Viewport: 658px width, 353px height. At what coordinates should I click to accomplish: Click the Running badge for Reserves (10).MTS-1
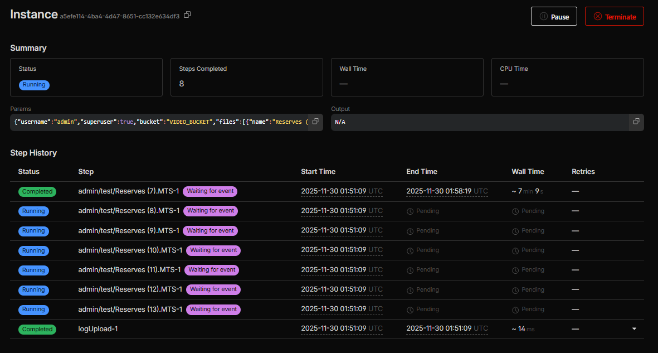pos(33,251)
